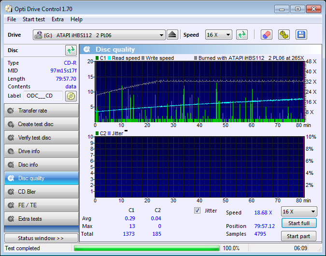This screenshot has width=326, height=256.
Task: Open the Extra tests section
Action: (x=42, y=219)
